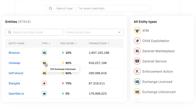Viewport: 196px width, 108px height.
Task: Select the Child Exploitation cart icon
Action: coord(137,41)
